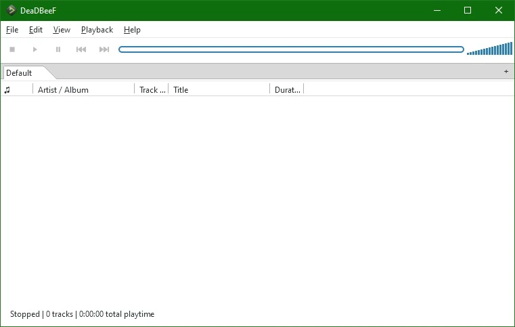Skip to the next track
The image size is (515, 327).
click(x=104, y=49)
